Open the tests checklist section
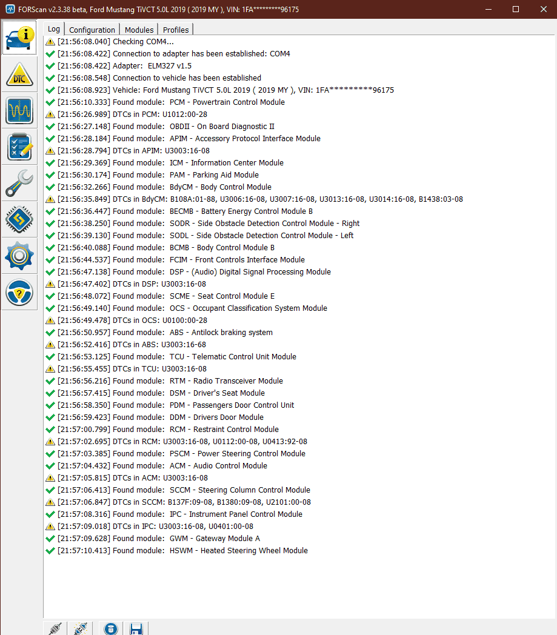557x635 pixels. 19,147
